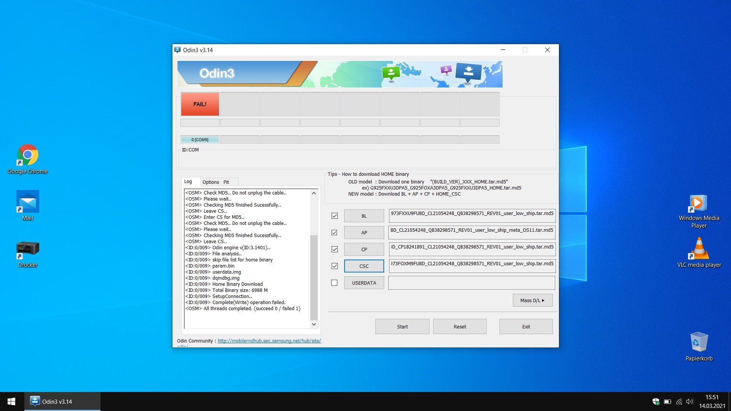Image resolution: width=731 pixels, height=411 pixels.
Task: Click the CP file select button
Action: (x=364, y=249)
